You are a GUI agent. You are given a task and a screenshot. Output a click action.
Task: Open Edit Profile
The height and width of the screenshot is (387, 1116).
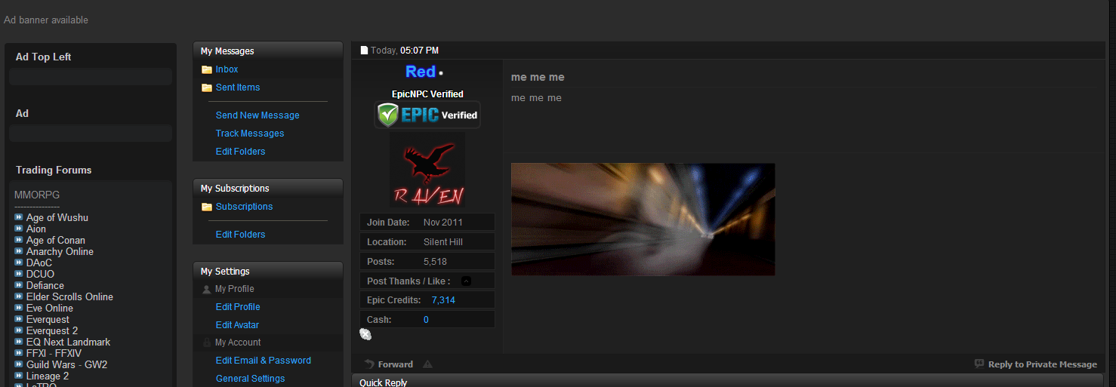point(238,307)
